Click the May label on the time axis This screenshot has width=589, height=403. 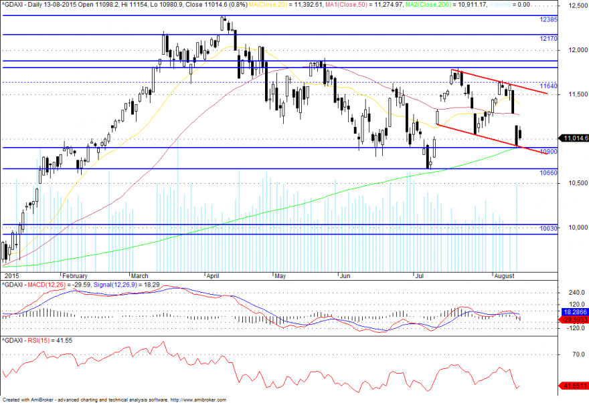click(280, 276)
